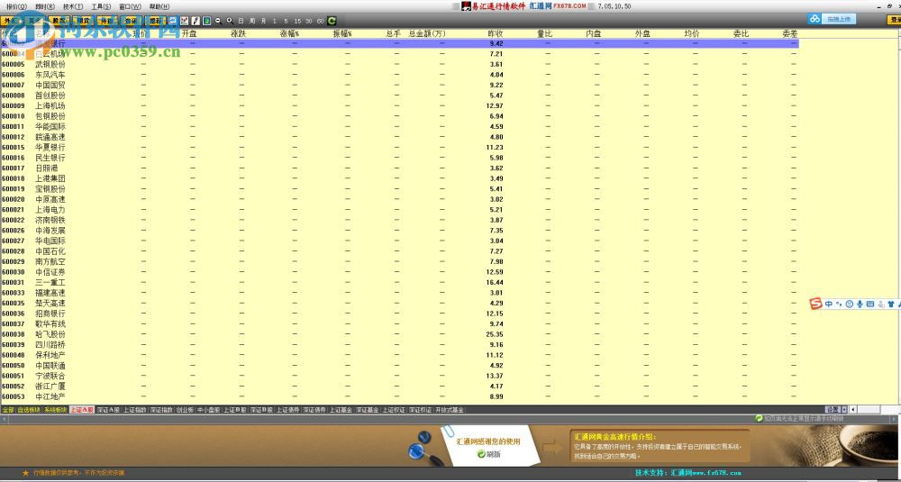This screenshot has width=901, height=482.
Task: Select the pen drawing tool icon
Action: [x=196, y=21]
